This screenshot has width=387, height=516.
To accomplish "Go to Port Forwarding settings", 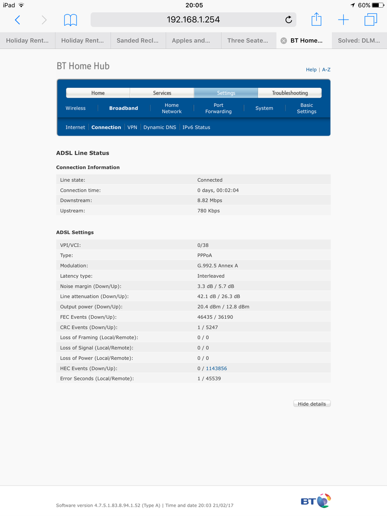I will [x=219, y=108].
